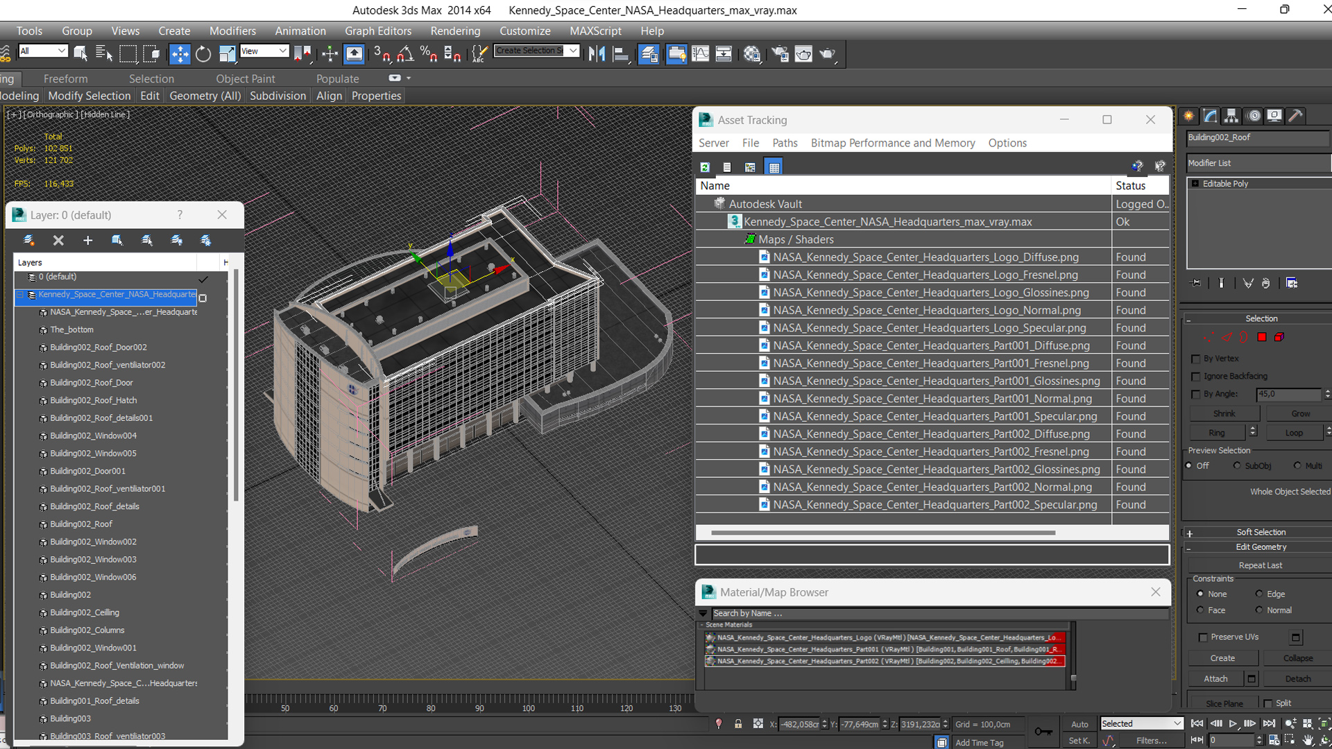Open the Rendering menu
1332x749 pixels.
(x=455, y=31)
